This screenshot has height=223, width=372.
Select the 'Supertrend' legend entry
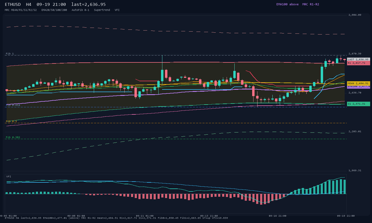coord(102,10)
